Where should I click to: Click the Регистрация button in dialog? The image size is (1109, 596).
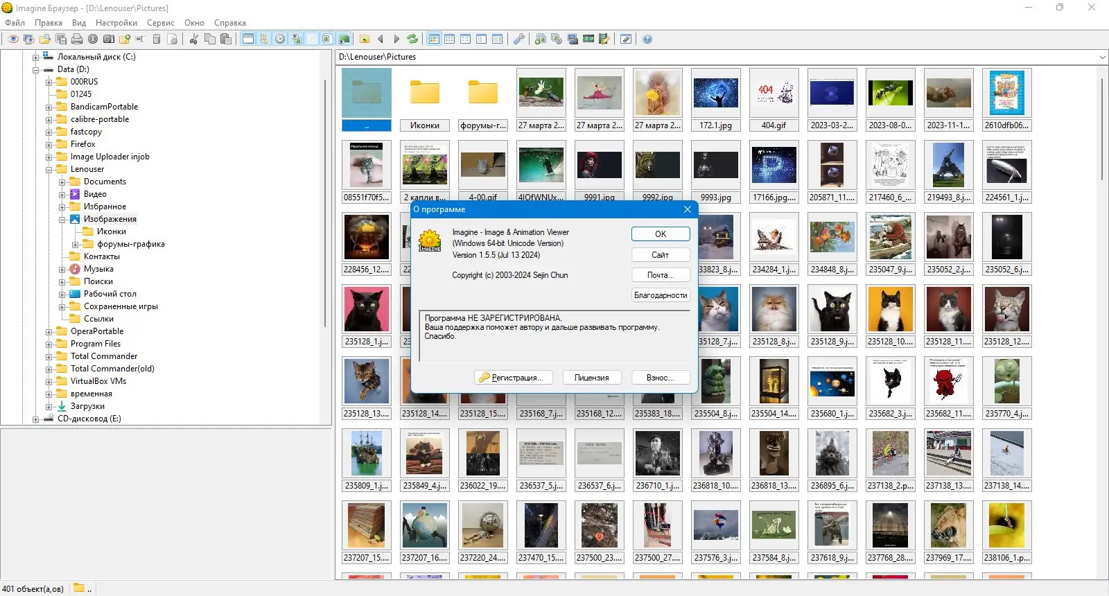click(x=514, y=378)
